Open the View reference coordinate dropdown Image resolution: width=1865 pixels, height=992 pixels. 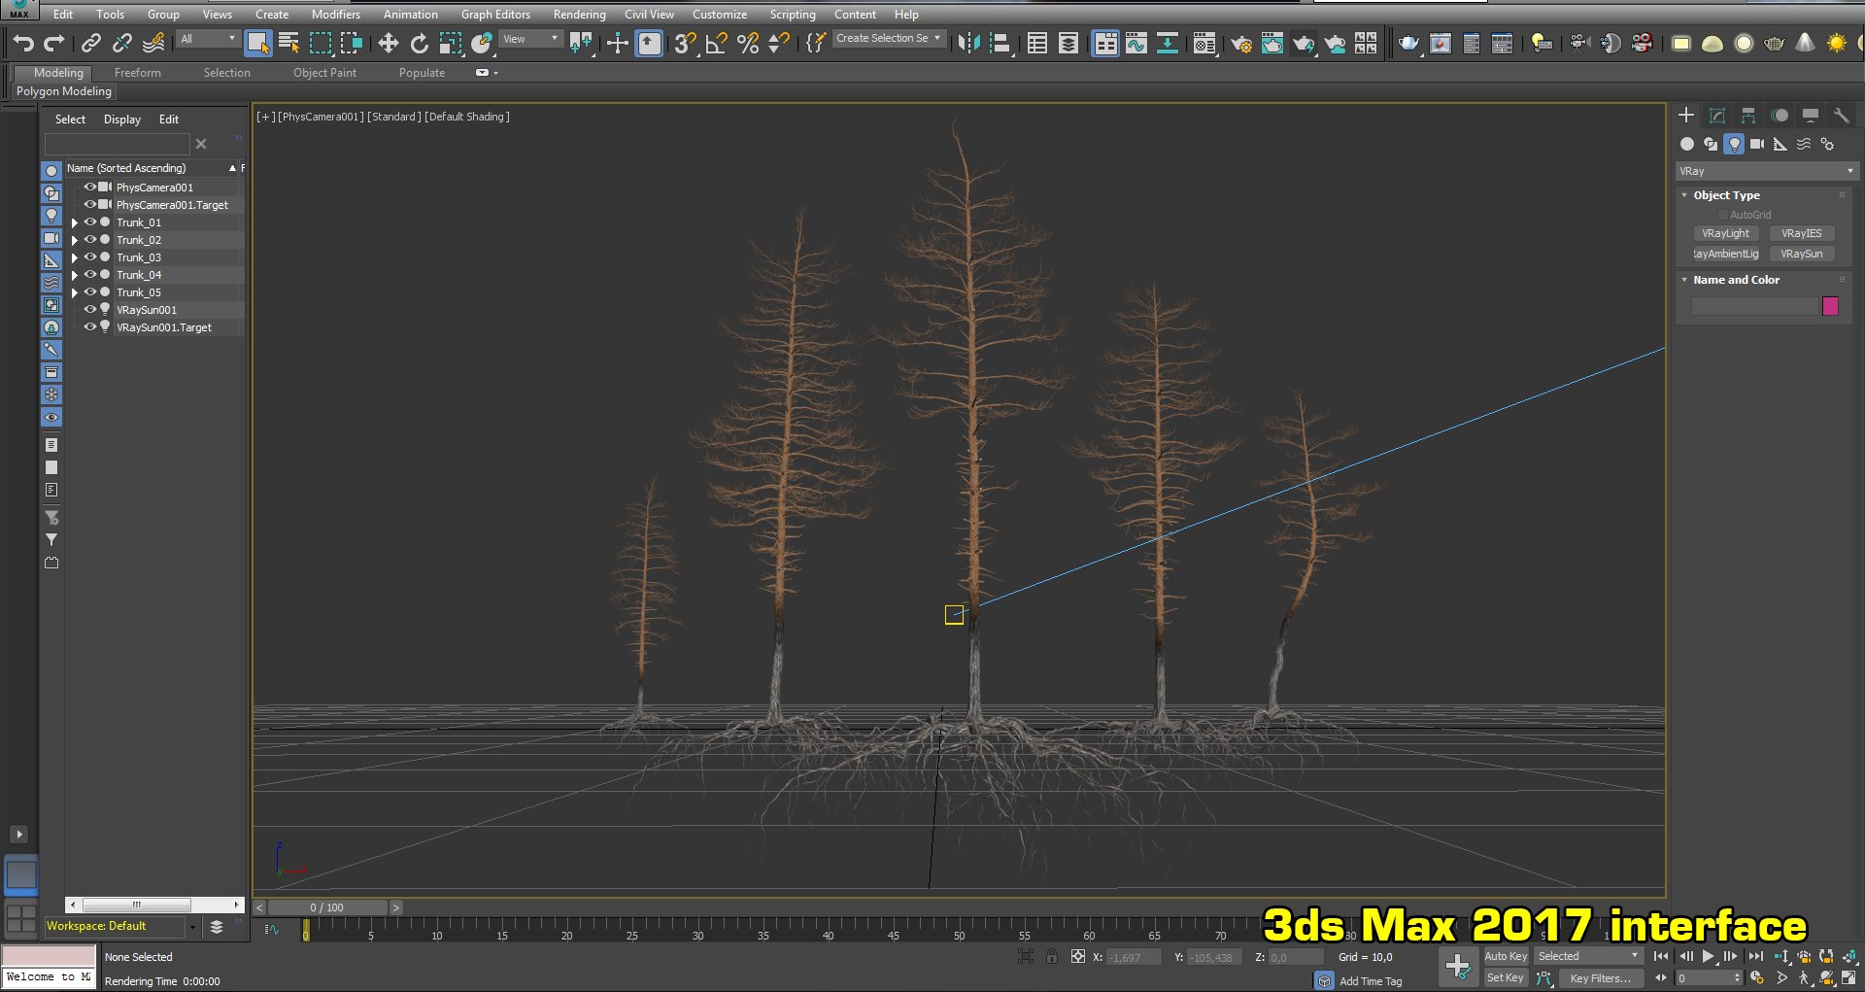(530, 39)
